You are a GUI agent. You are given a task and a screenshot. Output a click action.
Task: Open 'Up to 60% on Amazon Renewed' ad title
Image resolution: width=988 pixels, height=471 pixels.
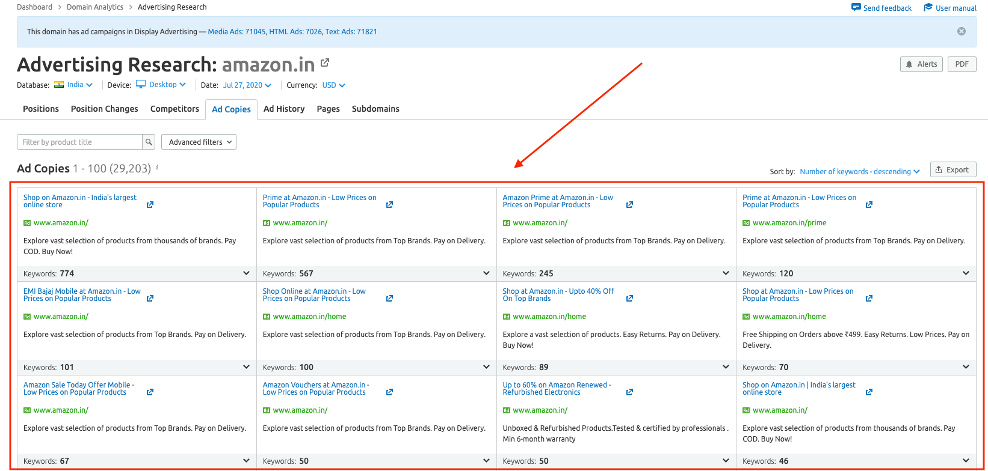click(x=557, y=389)
